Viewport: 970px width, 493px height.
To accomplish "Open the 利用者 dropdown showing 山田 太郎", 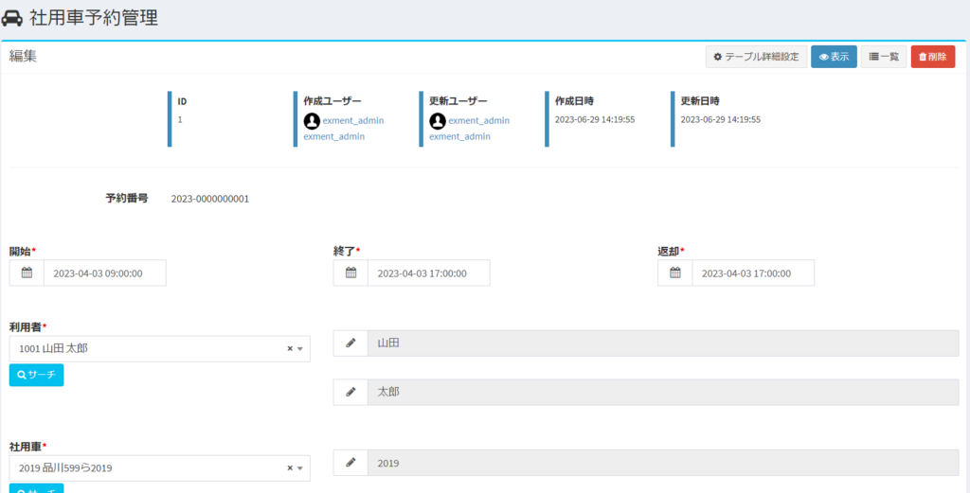I will (159, 348).
